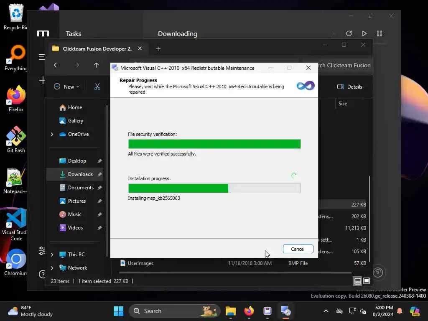Switch to details list view icon

pyautogui.click(x=357, y=281)
